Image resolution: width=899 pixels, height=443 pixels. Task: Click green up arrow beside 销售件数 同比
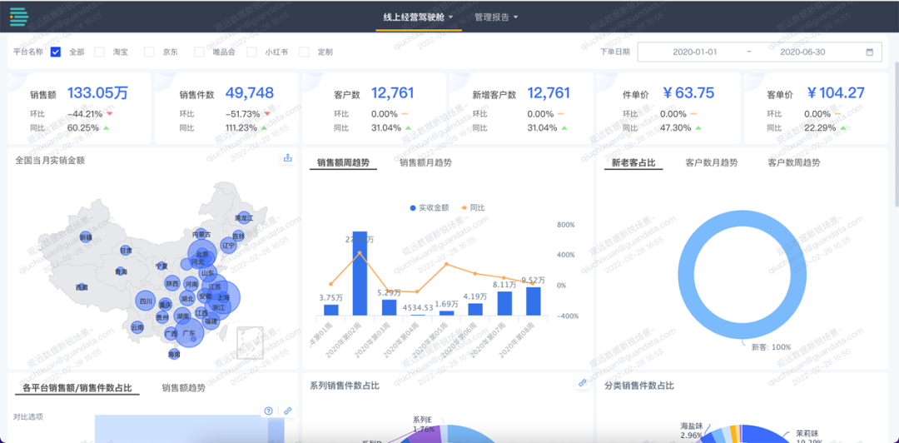tap(266, 127)
